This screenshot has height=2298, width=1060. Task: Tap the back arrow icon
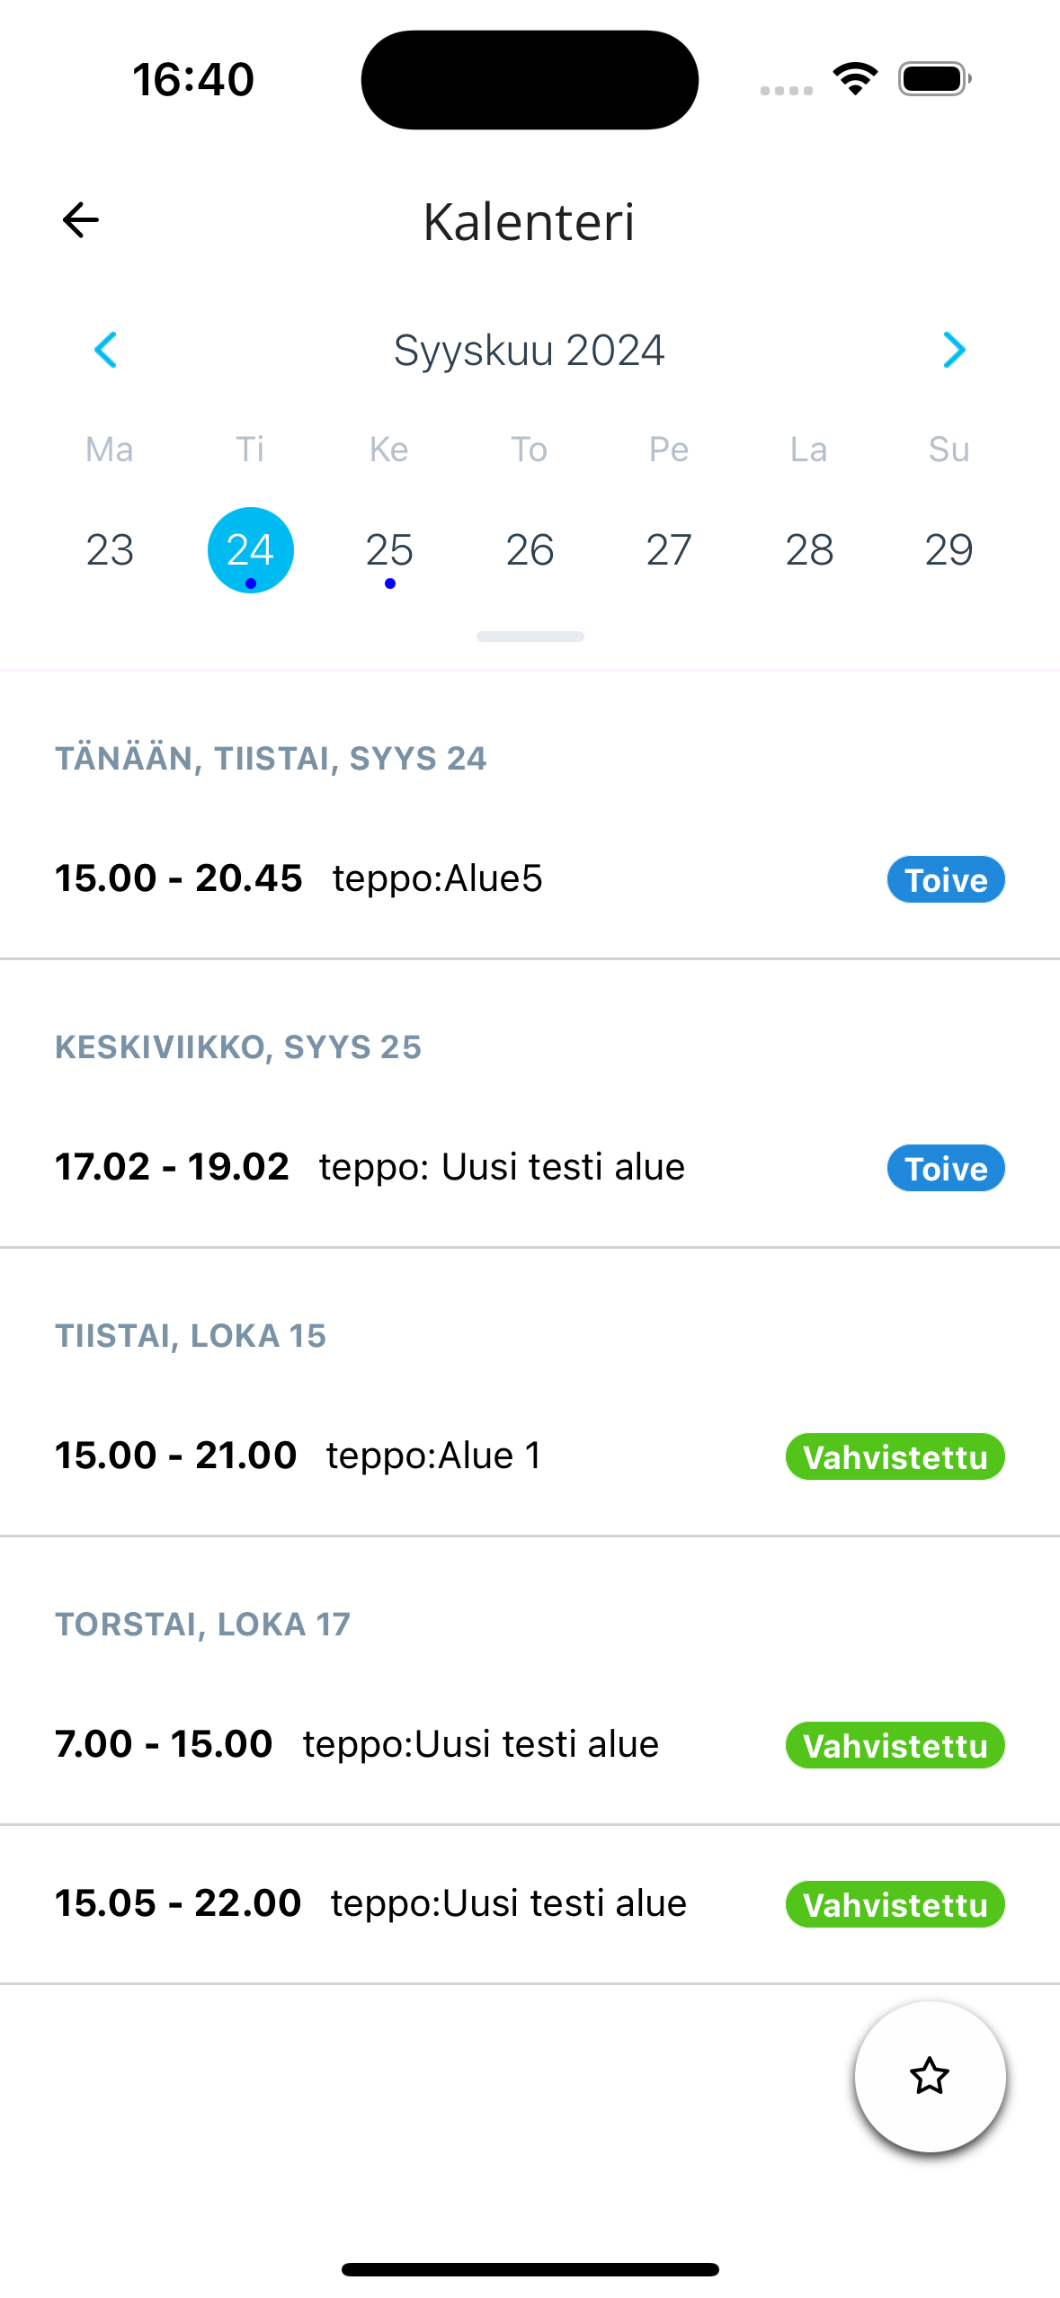[81, 220]
